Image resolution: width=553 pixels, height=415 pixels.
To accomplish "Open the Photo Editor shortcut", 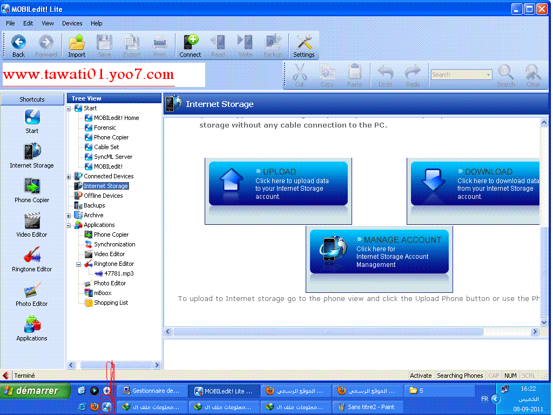I will click(32, 294).
